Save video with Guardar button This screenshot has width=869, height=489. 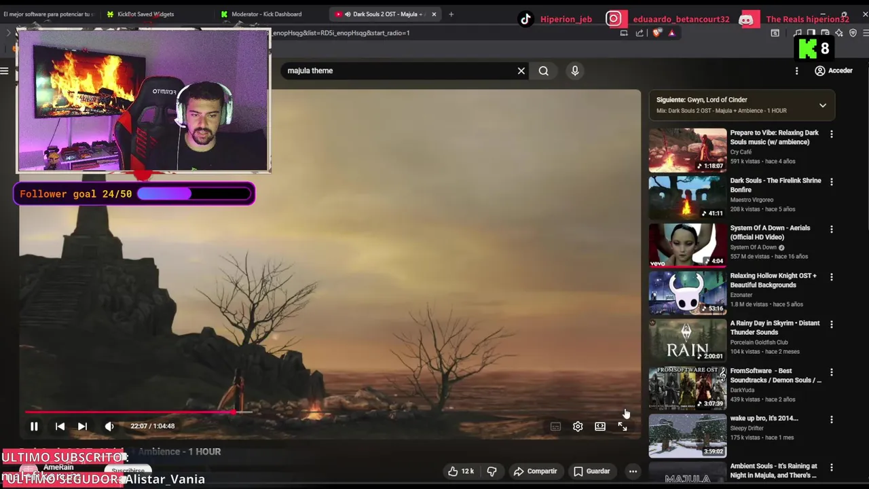[592, 471]
